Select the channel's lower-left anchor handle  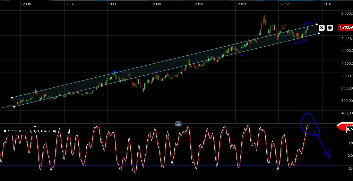(14, 106)
